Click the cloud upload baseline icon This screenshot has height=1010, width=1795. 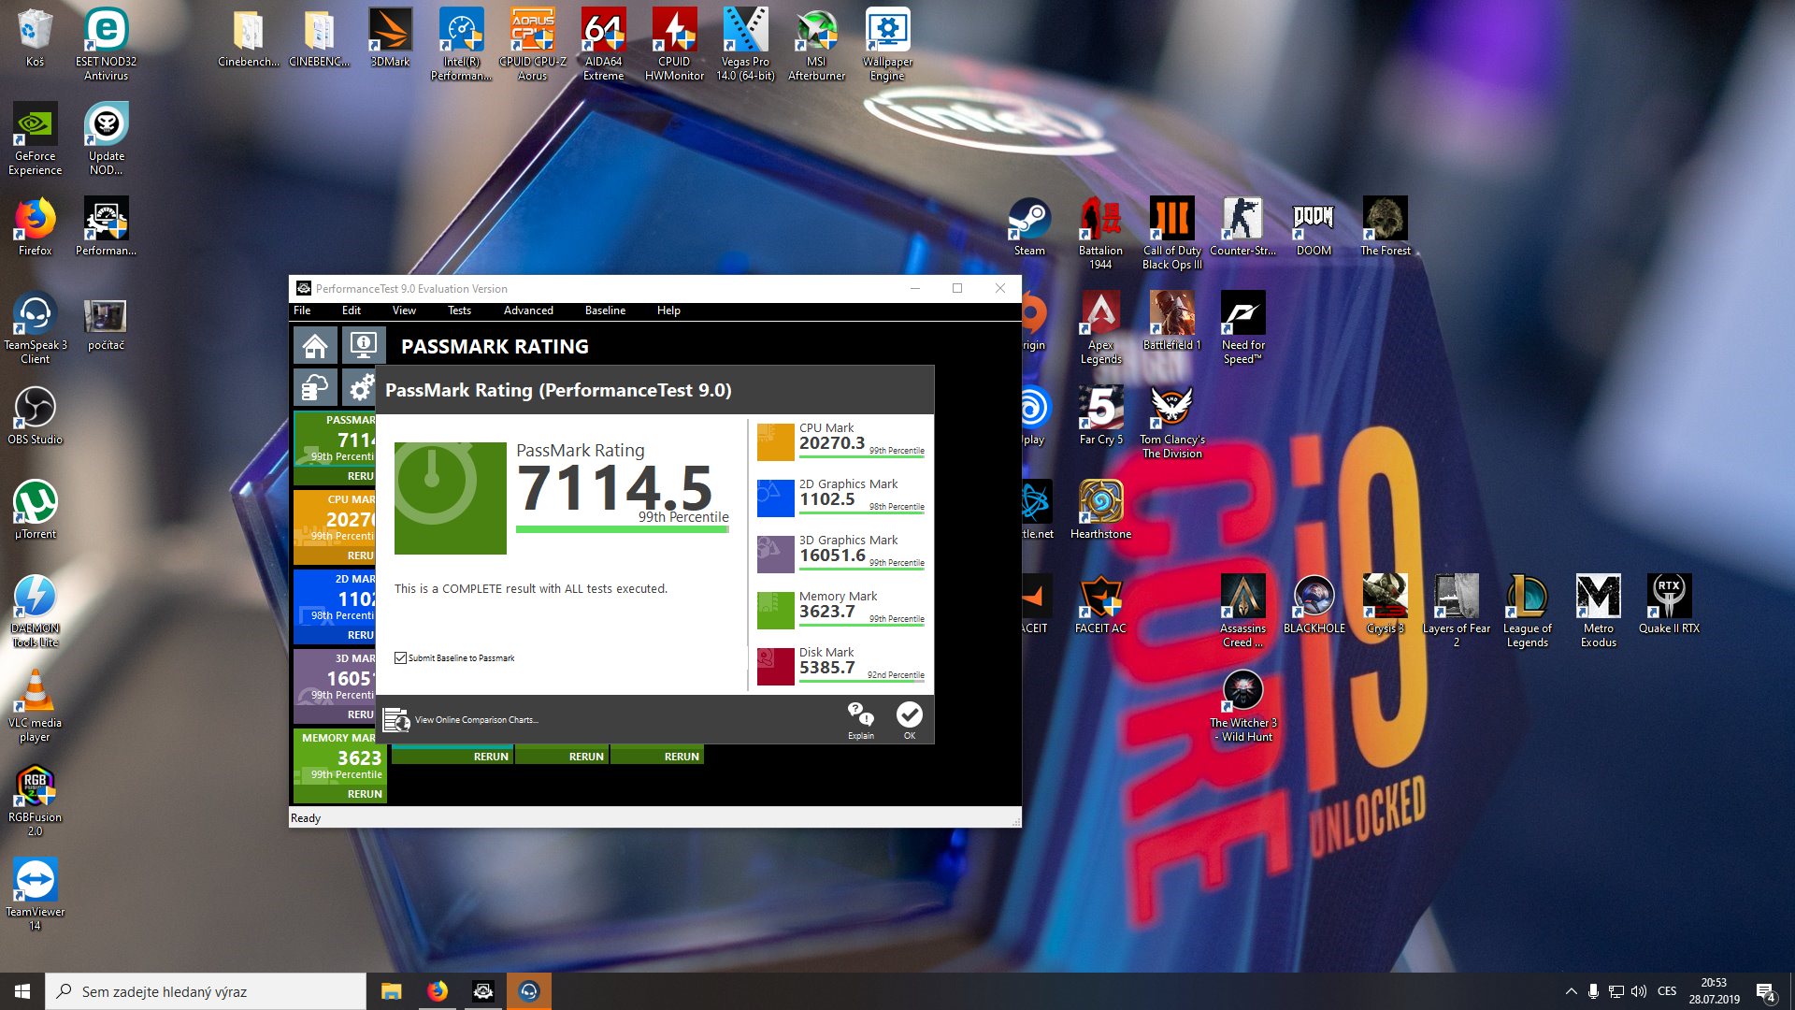(x=315, y=386)
